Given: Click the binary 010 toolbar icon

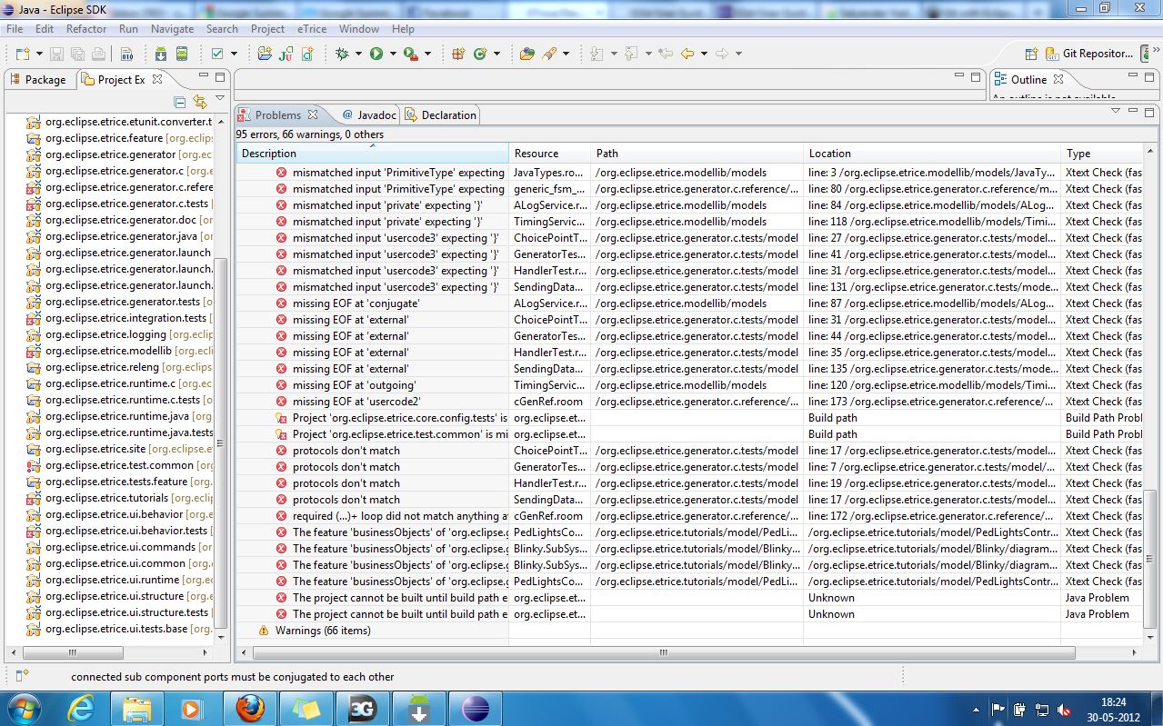Looking at the screenshot, I should point(127,54).
